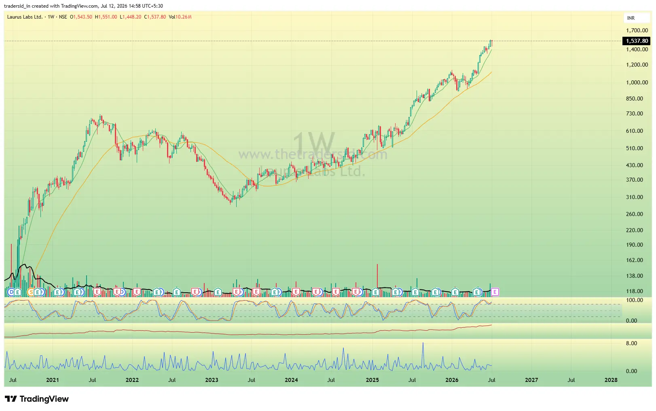
Task: Click the 118.00 price axis label
Action: [x=635, y=291]
